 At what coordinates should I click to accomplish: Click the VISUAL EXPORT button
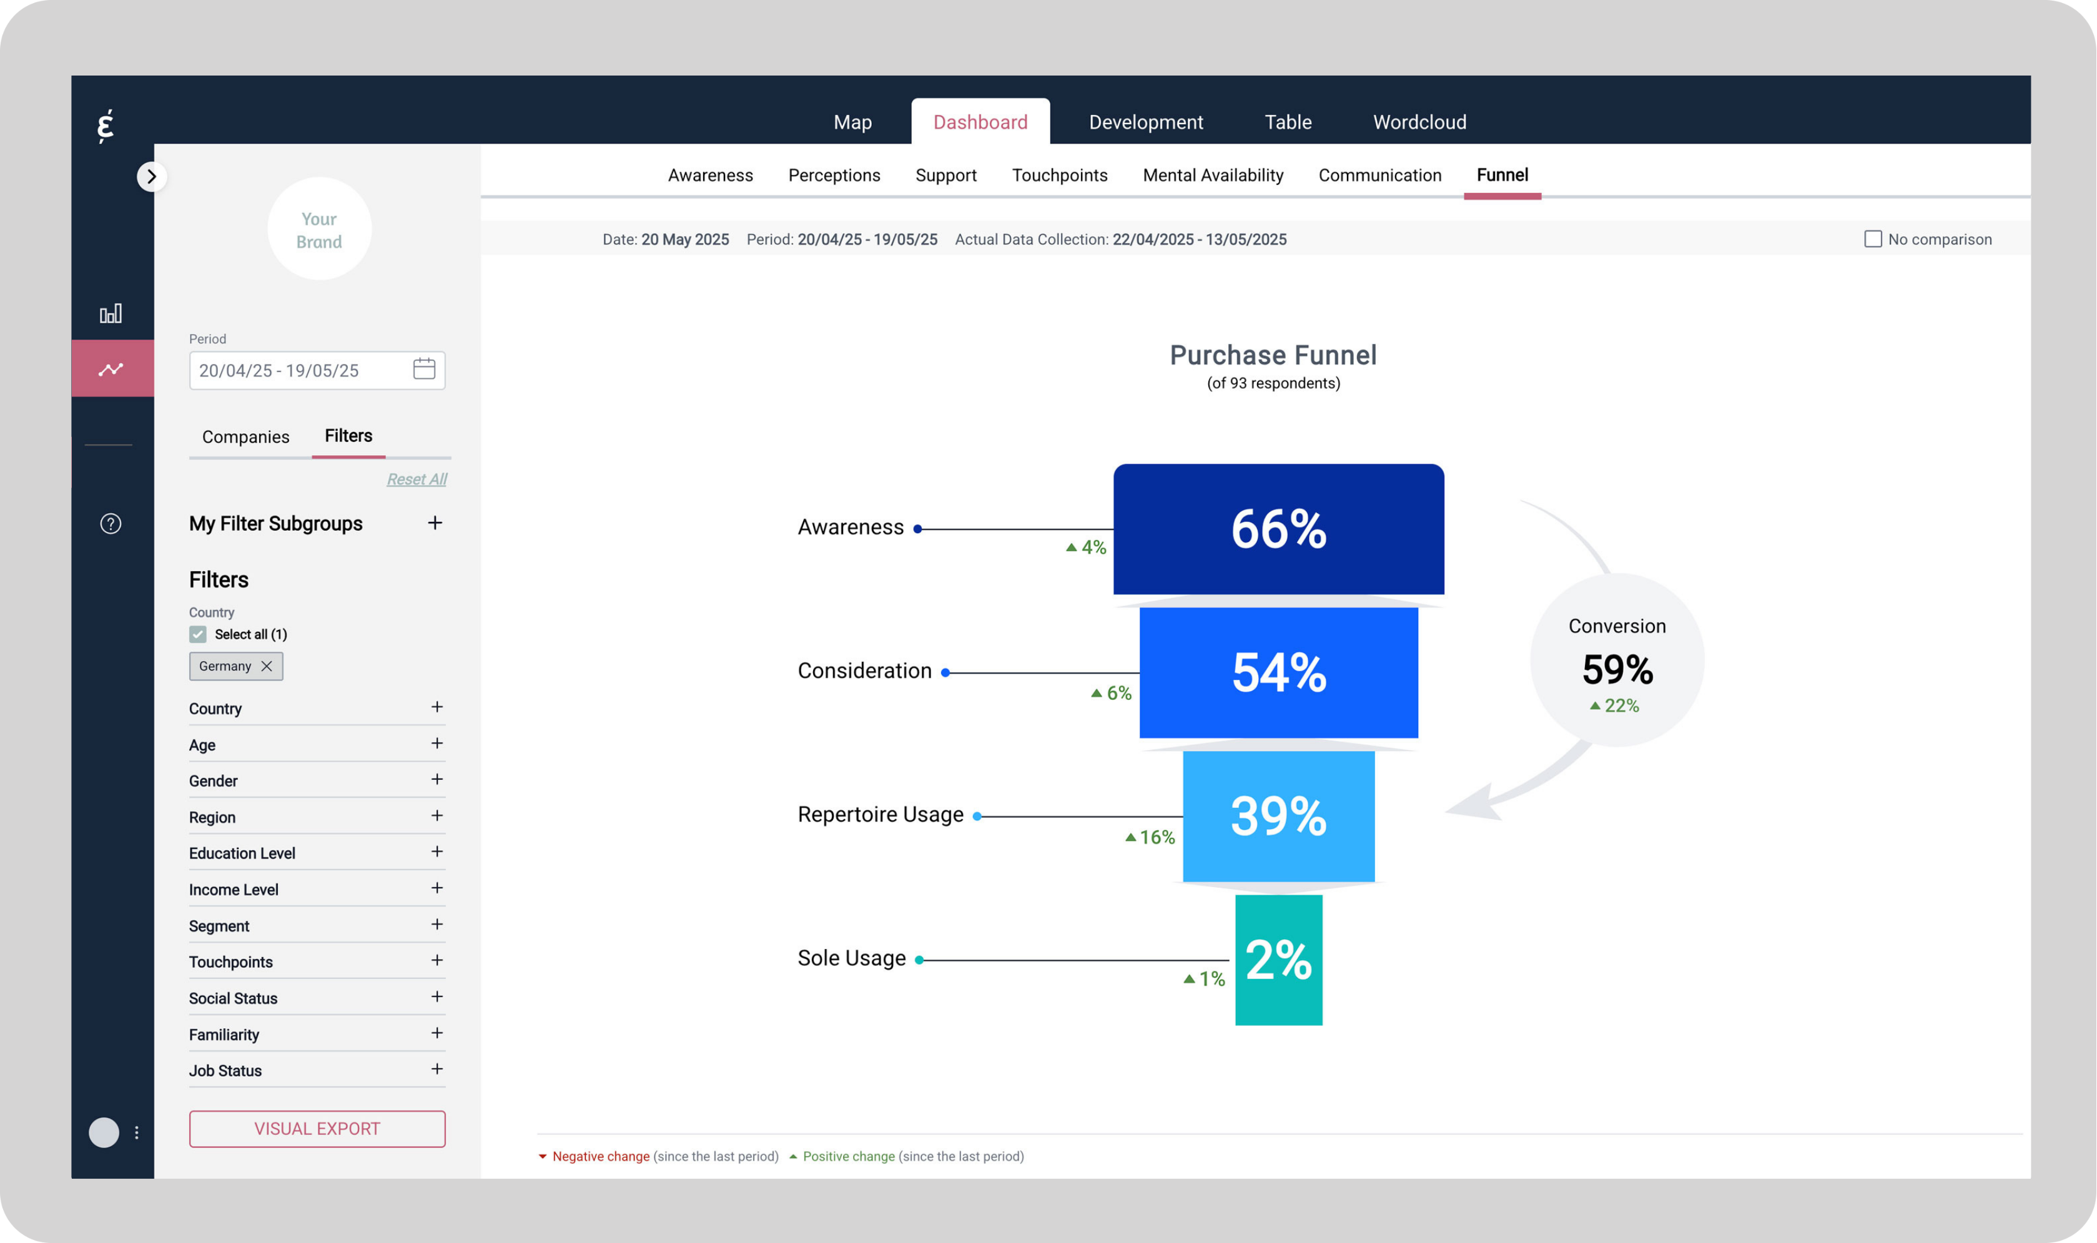(317, 1128)
